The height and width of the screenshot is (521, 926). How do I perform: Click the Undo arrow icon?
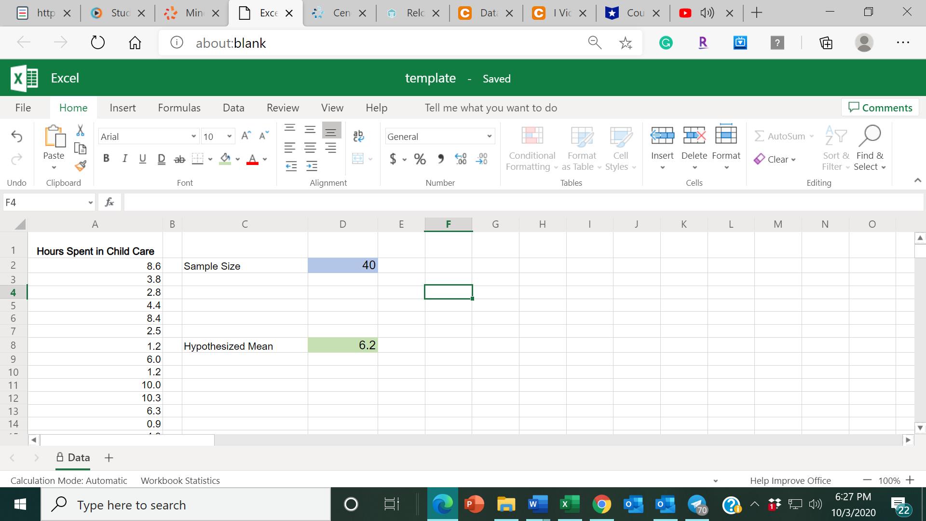pos(17,137)
